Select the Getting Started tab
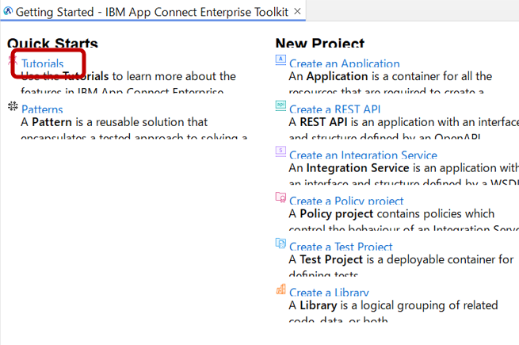This screenshot has width=519, height=345. click(x=152, y=12)
